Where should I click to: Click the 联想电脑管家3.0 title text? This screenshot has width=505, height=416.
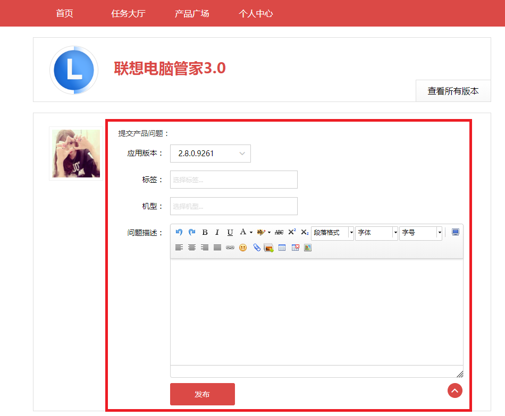[170, 68]
